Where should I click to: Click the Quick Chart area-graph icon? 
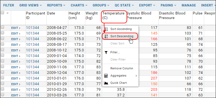pos(106,83)
